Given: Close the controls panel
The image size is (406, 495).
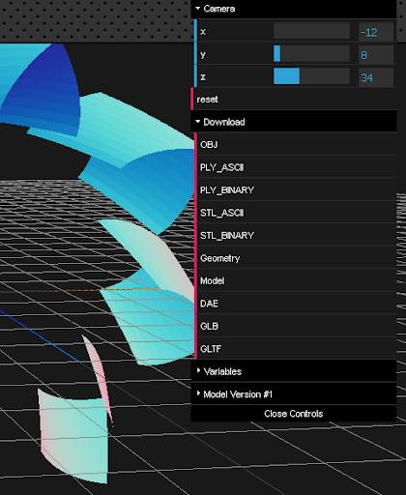Looking at the screenshot, I should [x=293, y=414].
